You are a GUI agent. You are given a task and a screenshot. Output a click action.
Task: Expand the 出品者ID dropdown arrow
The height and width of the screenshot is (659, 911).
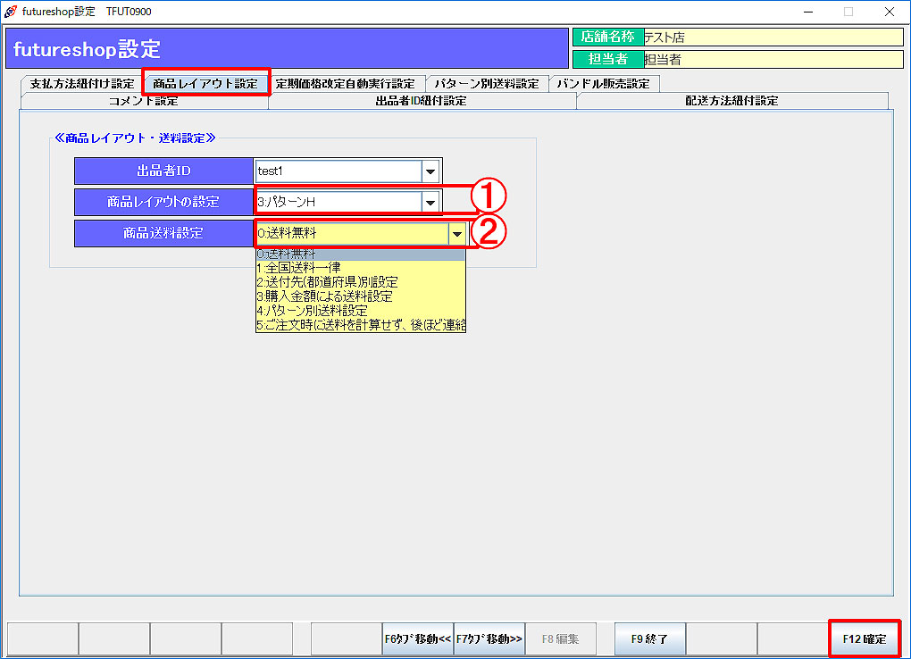pos(430,171)
